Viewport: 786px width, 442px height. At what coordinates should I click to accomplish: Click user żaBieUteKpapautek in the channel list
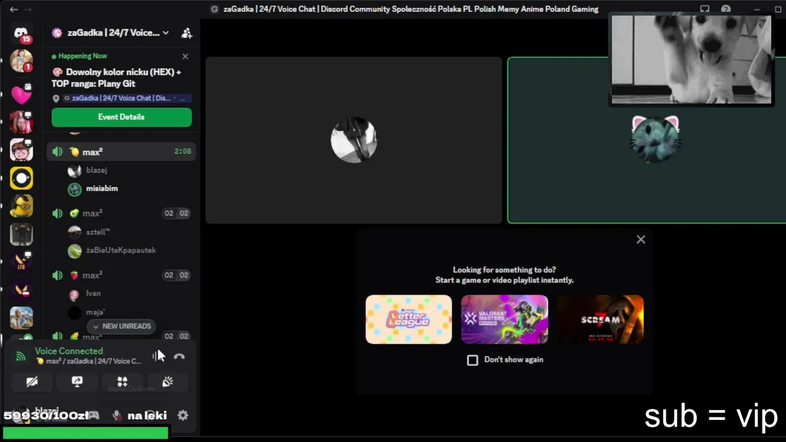(x=121, y=250)
